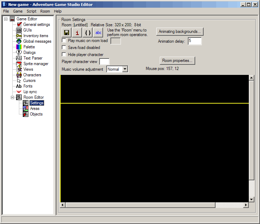
Task: Click the music number field
Action: (116, 41)
